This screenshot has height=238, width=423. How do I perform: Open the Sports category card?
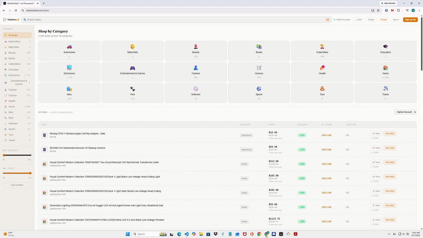tap(259, 93)
